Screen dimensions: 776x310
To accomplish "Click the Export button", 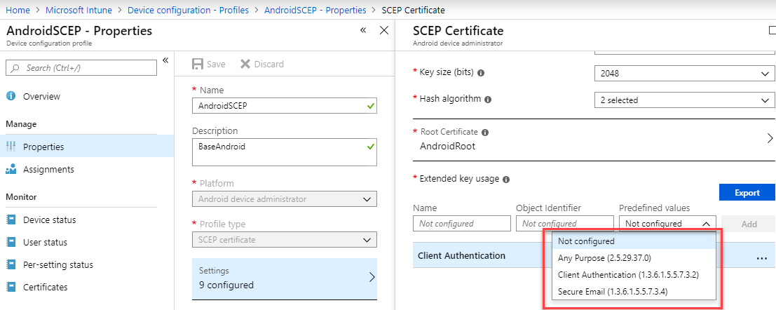I will (x=747, y=193).
